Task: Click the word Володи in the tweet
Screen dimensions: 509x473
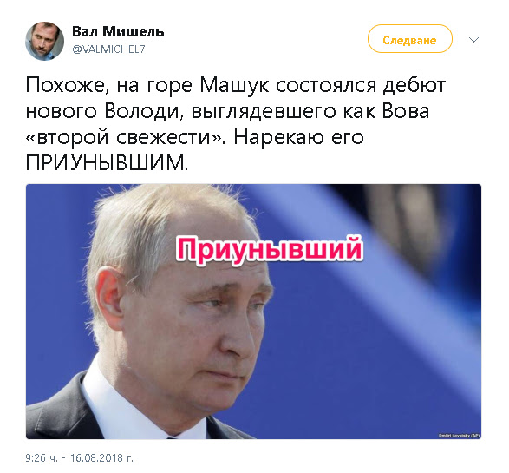Action: 142,112
